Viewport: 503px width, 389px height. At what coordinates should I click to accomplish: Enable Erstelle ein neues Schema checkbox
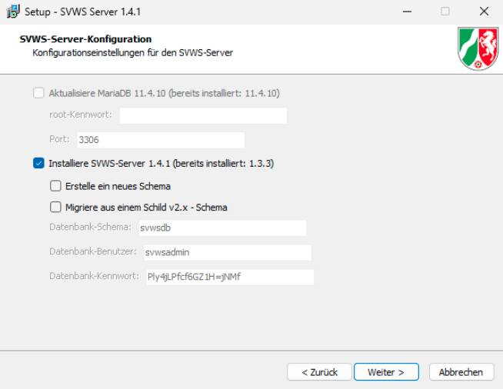pyautogui.click(x=55, y=186)
